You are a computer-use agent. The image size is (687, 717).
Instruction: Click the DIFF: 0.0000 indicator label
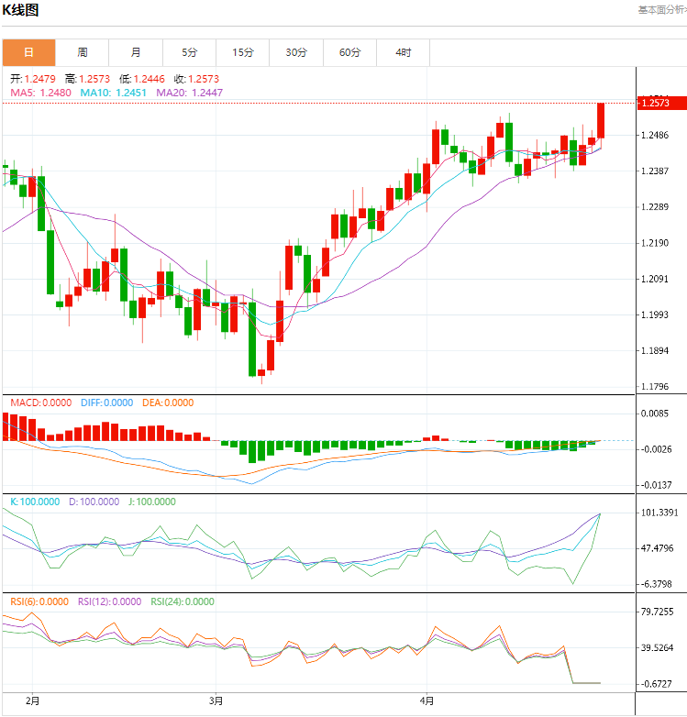pyautogui.click(x=107, y=403)
